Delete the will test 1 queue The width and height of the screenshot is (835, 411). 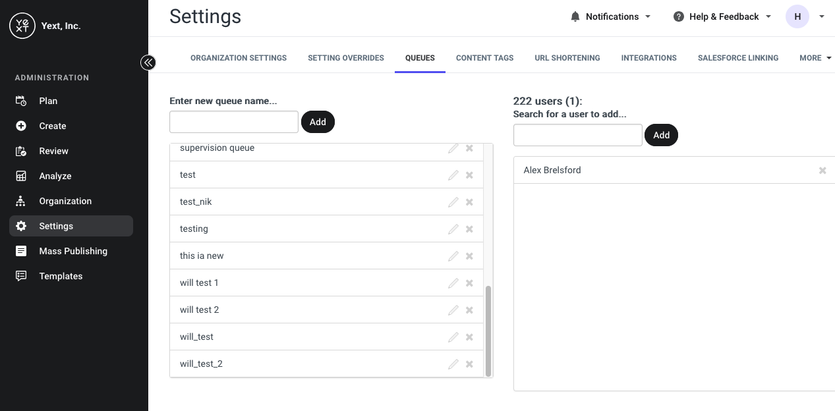(x=469, y=283)
